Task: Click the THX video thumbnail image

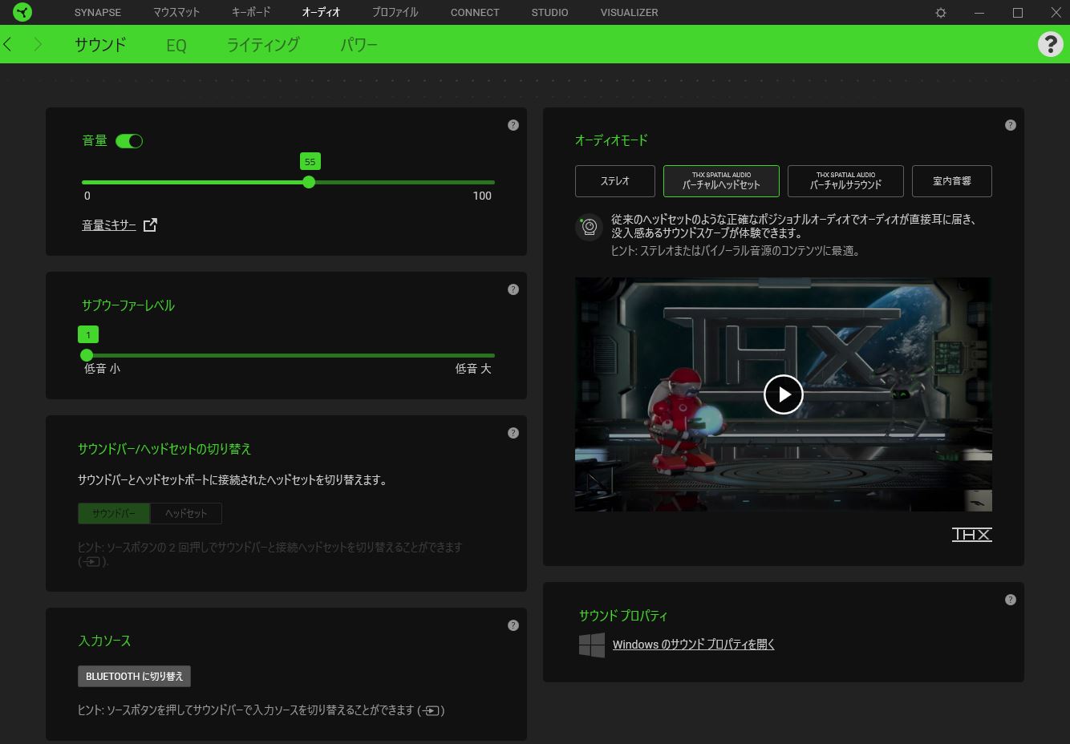Action: [x=784, y=394]
